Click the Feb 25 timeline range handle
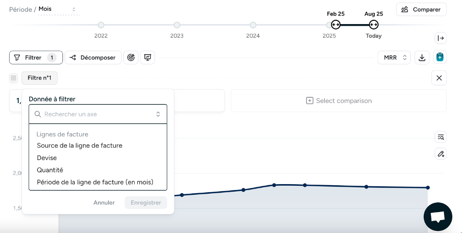This screenshot has width=462, height=233. click(335, 25)
